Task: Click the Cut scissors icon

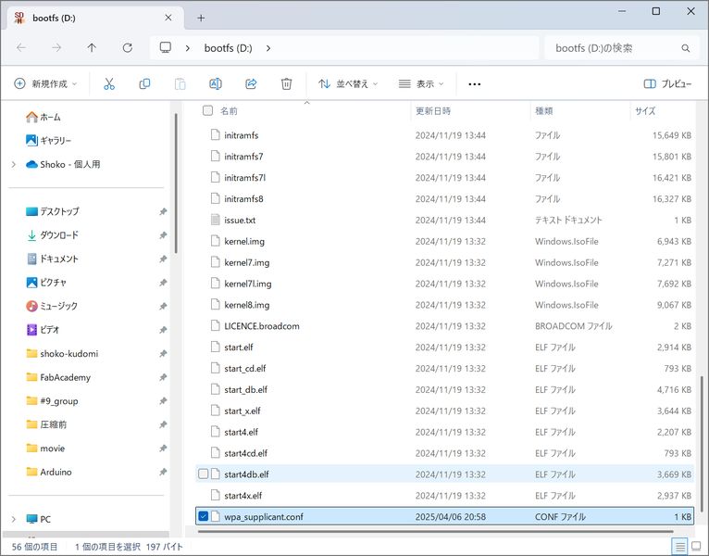Action: point(109,83)
